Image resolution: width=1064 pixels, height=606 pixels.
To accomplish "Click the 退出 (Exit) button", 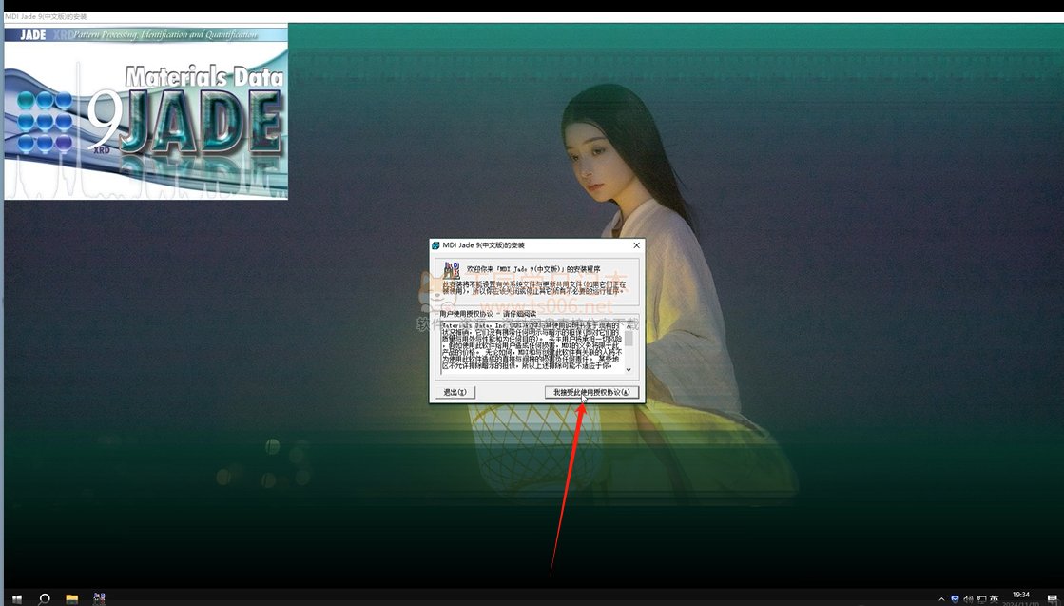I will click(455, 392).
